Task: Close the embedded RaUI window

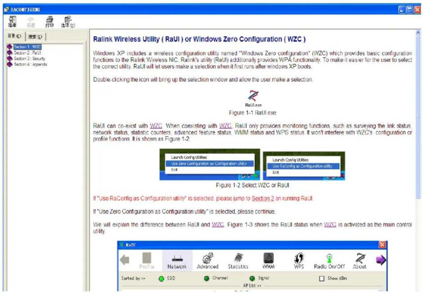Action: pos(382,245)
